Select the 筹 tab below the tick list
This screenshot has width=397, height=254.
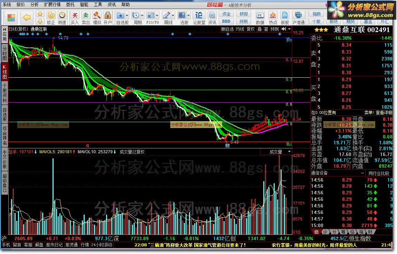(343, 232)
